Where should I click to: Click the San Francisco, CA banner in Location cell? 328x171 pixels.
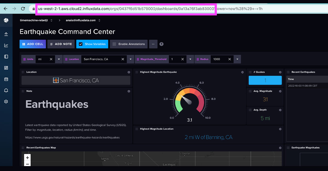[x=76, y=80]
